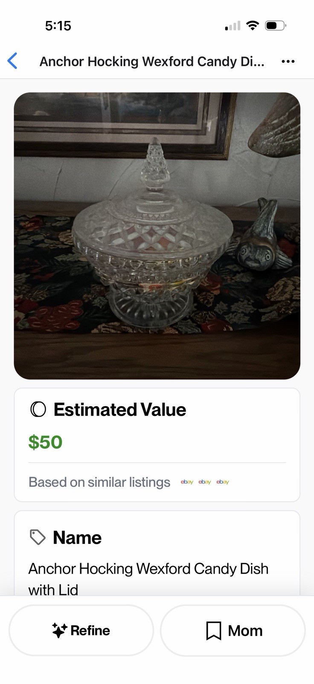Select the $50 estimated price

[45, 442]
